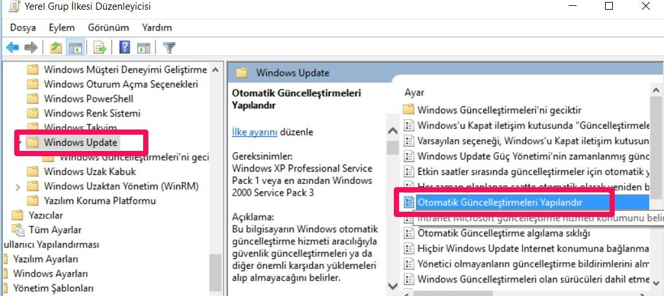Click the İlke ayarını link
Image resolution: width=664 pixels, height=296 pixels.
pos(255,132)
